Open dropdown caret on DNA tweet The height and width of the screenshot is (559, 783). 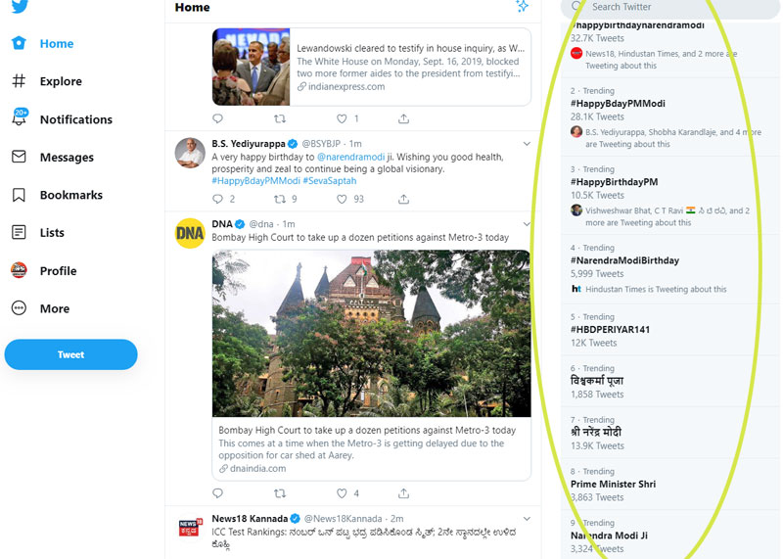pyautogui.click(x=527, y=224)
